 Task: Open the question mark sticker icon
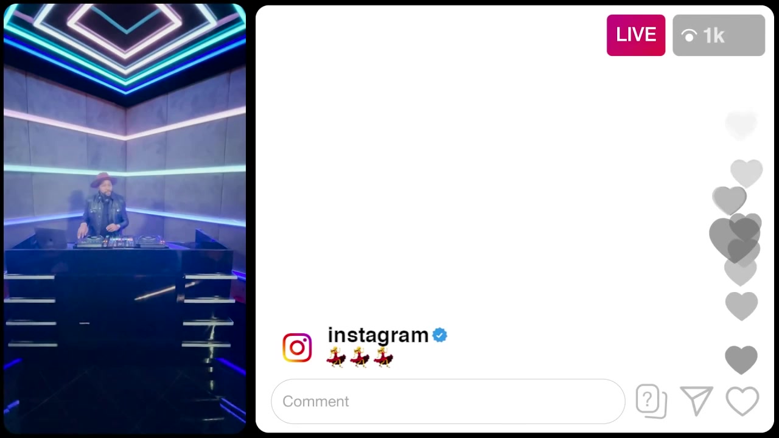coord(651,401)
